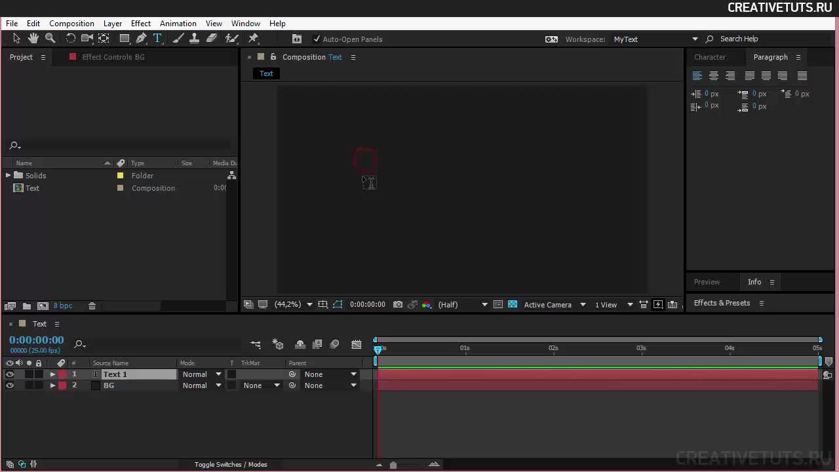Screen dimensions: 839x472
Task: Open the resolution (Half) dropdown
Action: (463, 305)
